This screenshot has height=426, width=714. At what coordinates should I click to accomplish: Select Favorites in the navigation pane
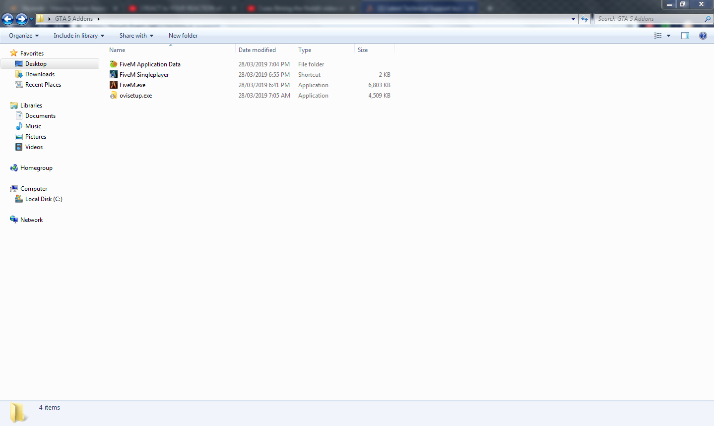32,53
